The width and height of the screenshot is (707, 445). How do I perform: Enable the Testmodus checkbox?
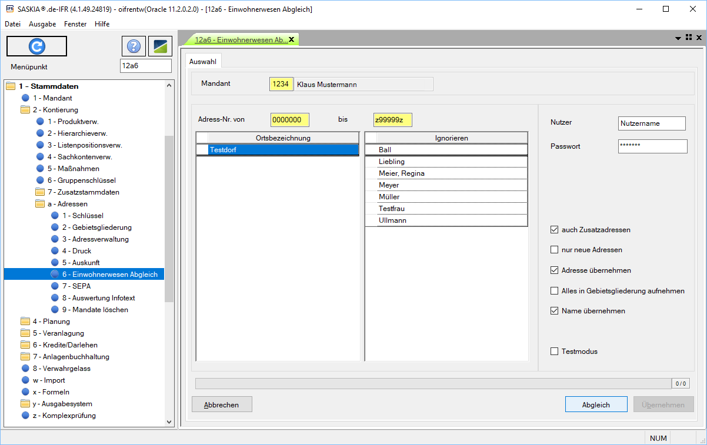[554, 352]
